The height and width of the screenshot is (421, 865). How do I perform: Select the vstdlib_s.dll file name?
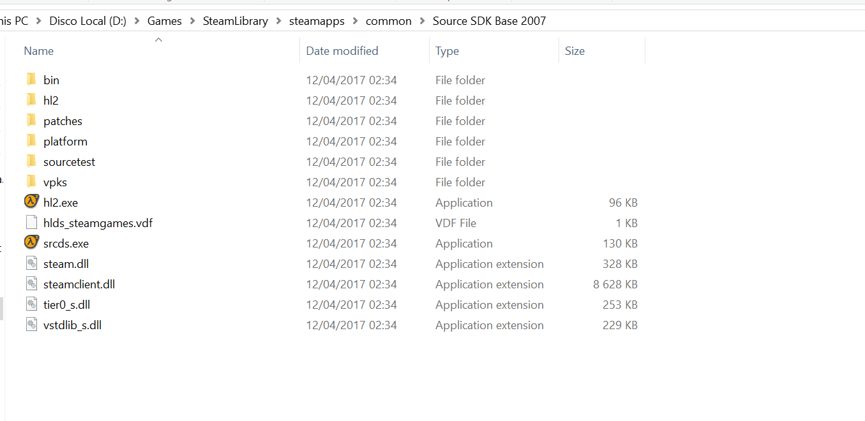(x=72, y=325)
